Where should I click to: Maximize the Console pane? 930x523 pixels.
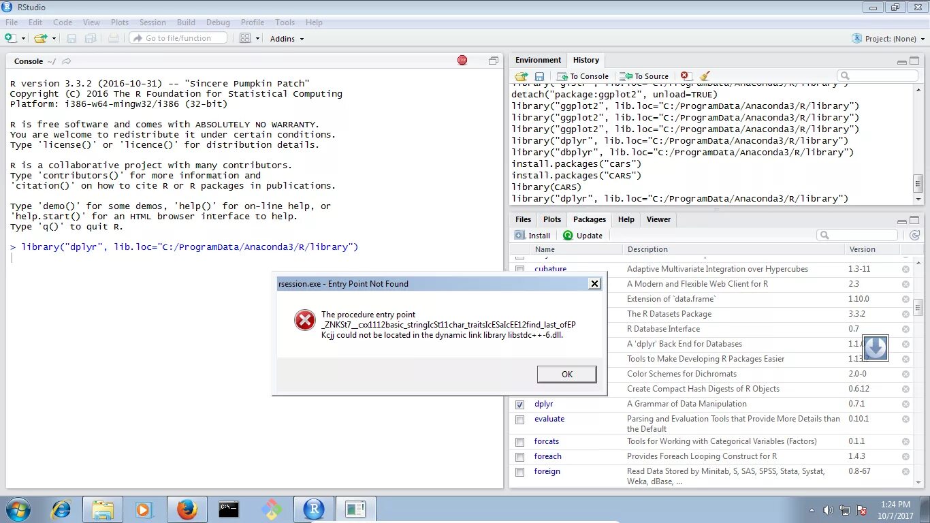coord(494,61)
